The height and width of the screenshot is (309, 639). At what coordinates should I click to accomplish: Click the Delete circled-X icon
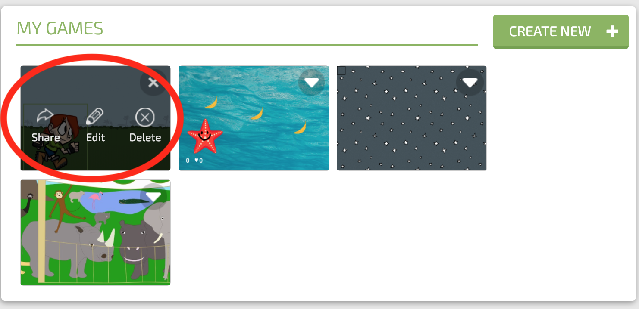(145, 117)
